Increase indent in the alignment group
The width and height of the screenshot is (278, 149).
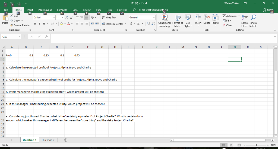click(97, 24)
